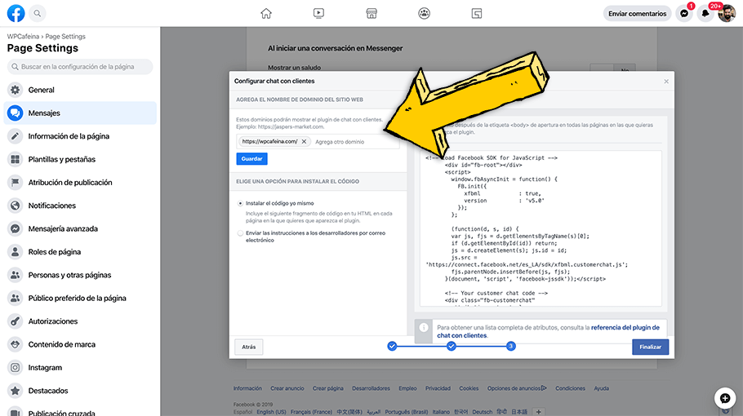Click the Finalizar button
This screenshot has width=743, height=416.
[650, 347]
